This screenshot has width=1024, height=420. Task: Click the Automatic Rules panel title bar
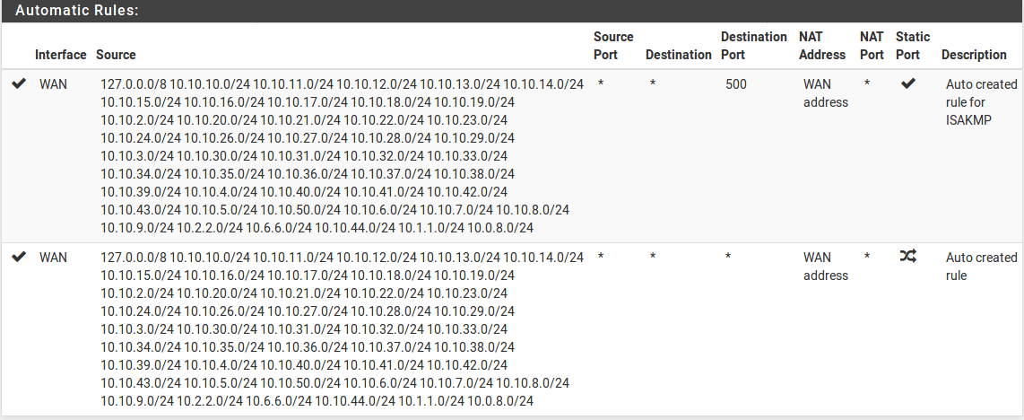click(x=512, y=11)
